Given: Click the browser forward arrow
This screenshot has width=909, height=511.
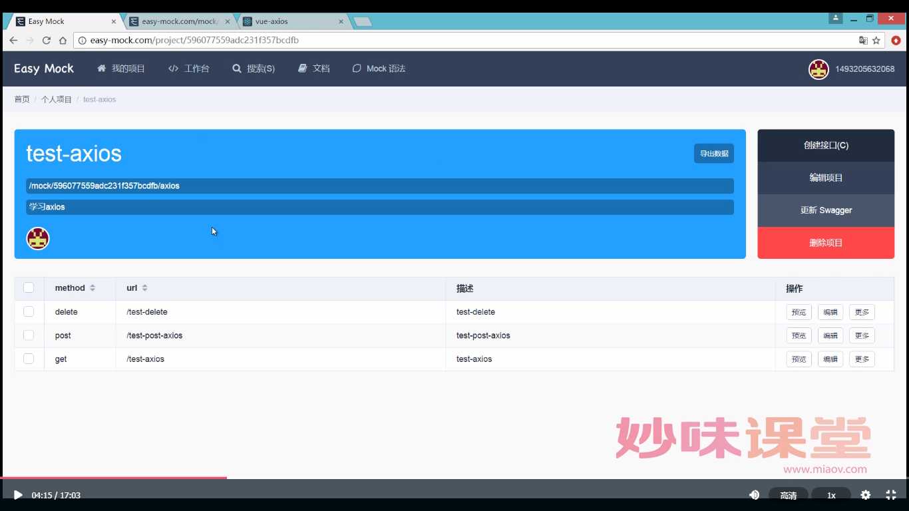Looking at the screenshot, I should tap(30, 41).
